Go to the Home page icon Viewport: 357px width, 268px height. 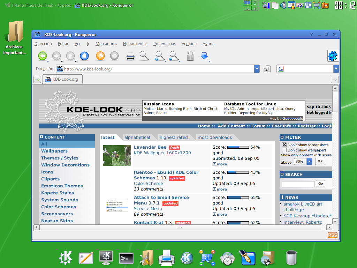(84, 56)
